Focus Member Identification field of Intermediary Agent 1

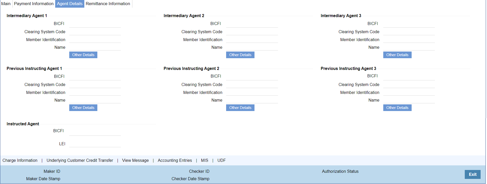(x=95, y=40)
